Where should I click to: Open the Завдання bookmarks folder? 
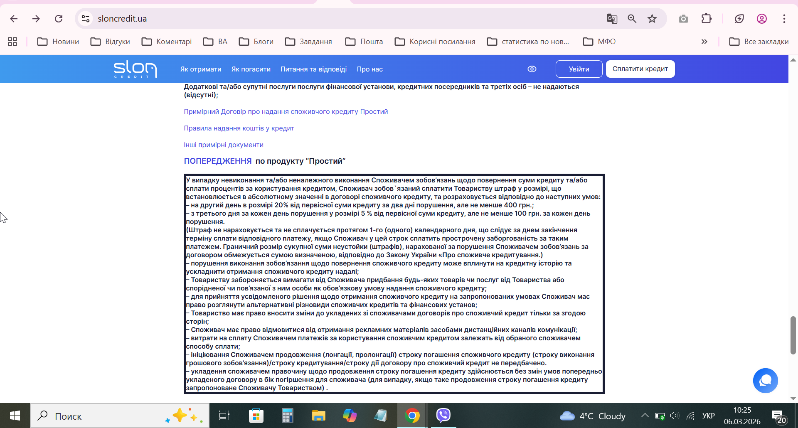pyautogui.click(x=308, y=42)
